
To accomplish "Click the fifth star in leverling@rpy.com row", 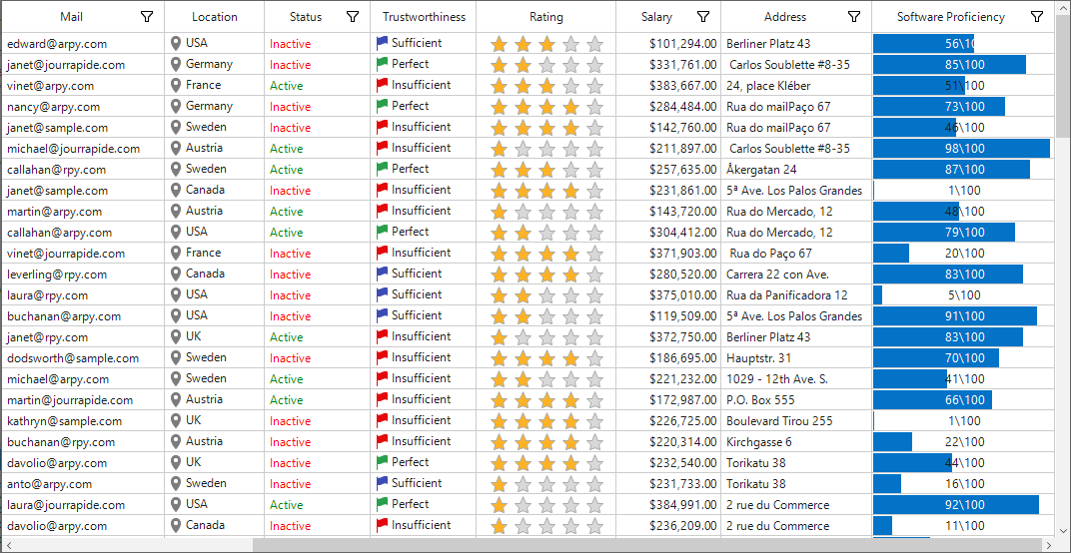I will [594, 276].
